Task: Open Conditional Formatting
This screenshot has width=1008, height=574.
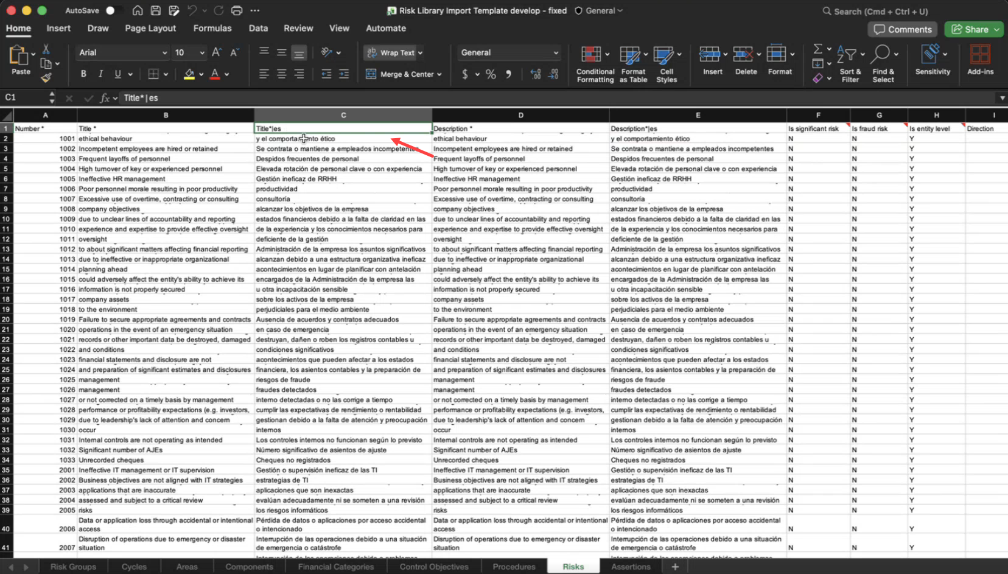Action: 595,64
